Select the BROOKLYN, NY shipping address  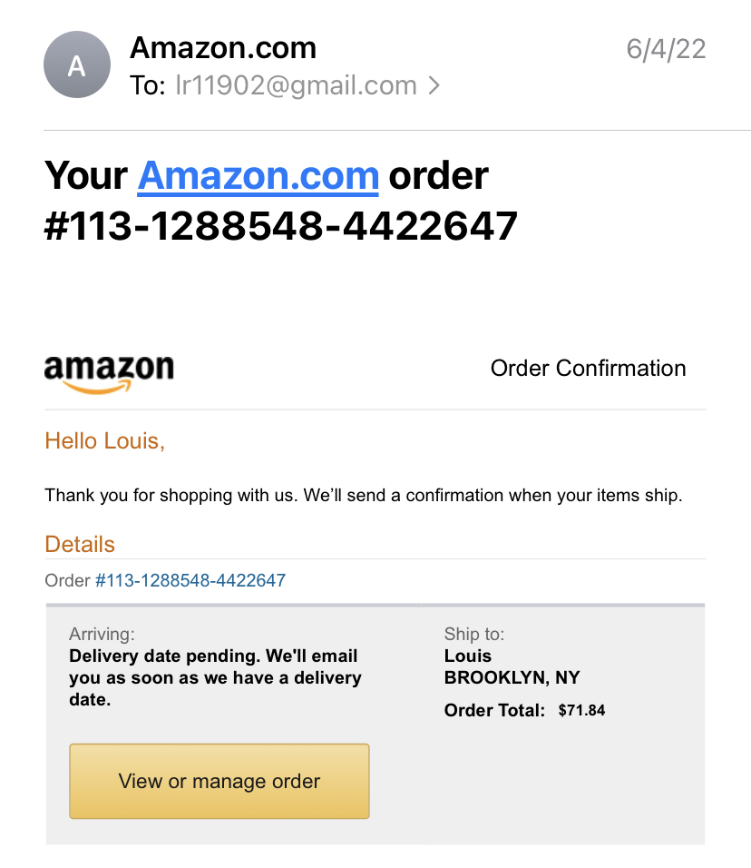(x=512, y=677)
